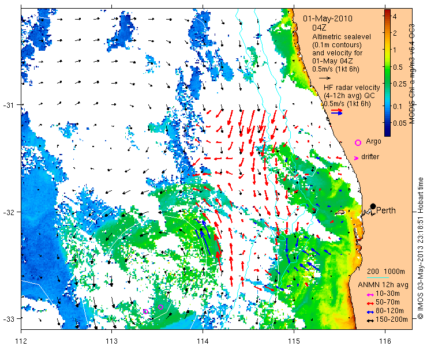Screen dimensions: 427x346
Task: Click the dark red top of colorbar
Action: point(387,12)
